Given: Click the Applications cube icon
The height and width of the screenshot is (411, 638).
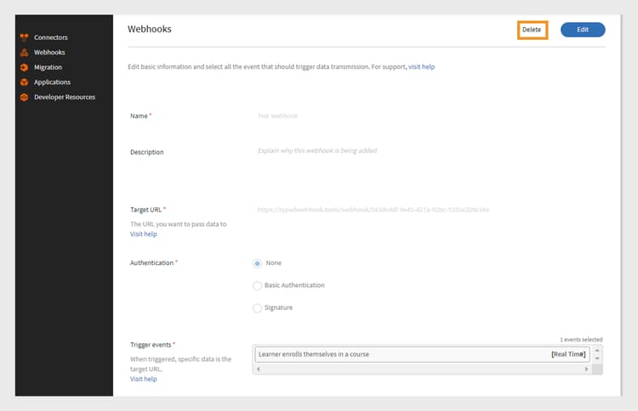Looking at the screenshot, I should click(x=25, y=82).
